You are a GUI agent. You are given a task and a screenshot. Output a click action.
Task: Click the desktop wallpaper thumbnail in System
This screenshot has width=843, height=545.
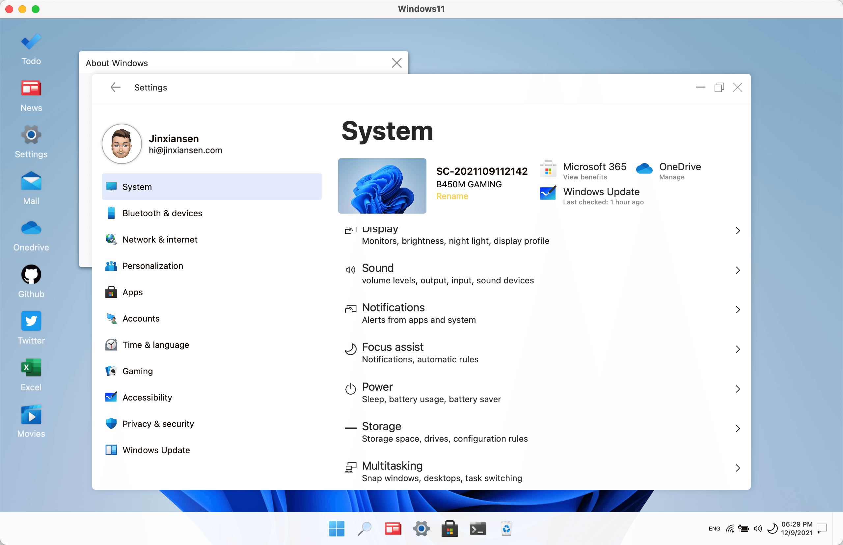click(382, 186)
